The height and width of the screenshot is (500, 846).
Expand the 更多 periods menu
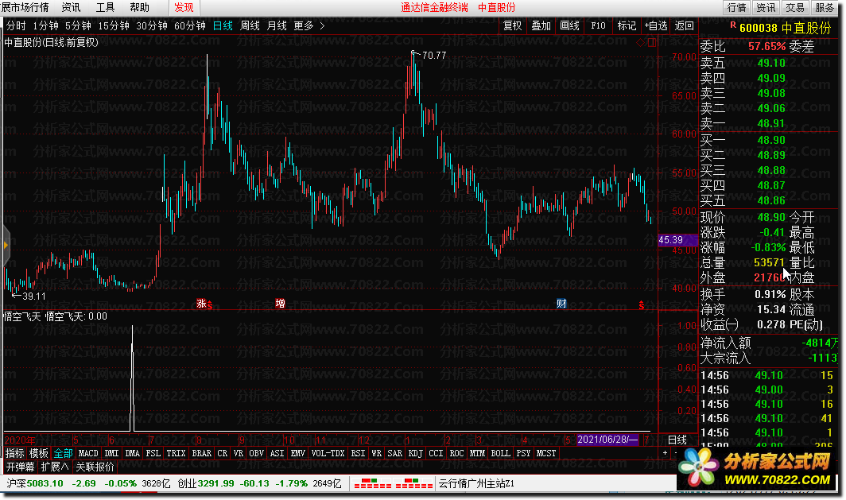[304, 25]
